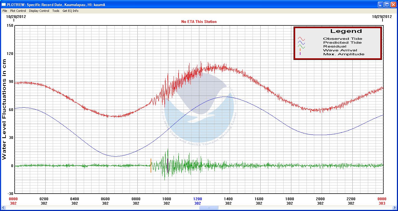The height and width of the screenshot is (211, 398).
Task: Click the PLOTVIEW title bar application icon
Action: tap(4, 4)
